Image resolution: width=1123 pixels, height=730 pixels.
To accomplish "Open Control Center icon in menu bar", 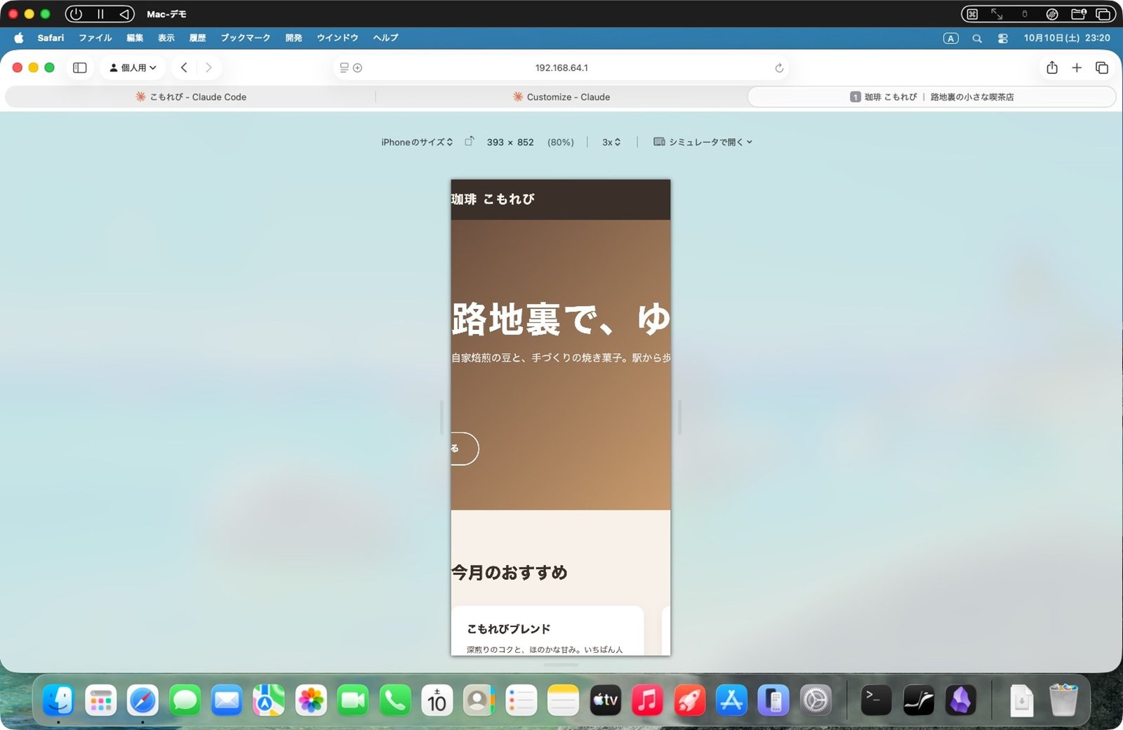I will click(1003, 39).
